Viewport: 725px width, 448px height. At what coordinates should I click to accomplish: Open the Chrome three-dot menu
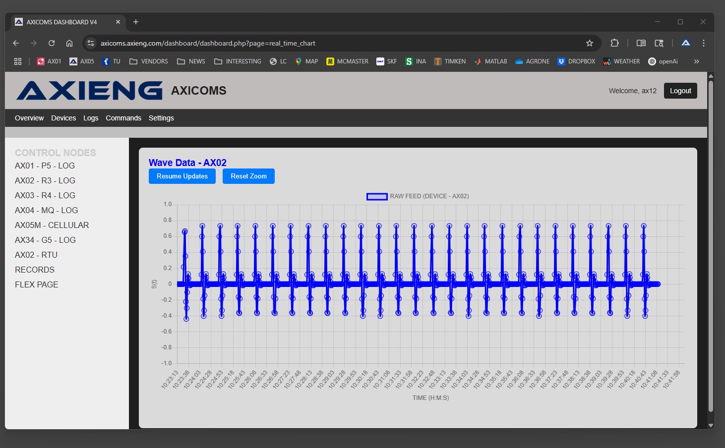pyautogui.click(x=704, y=43)
